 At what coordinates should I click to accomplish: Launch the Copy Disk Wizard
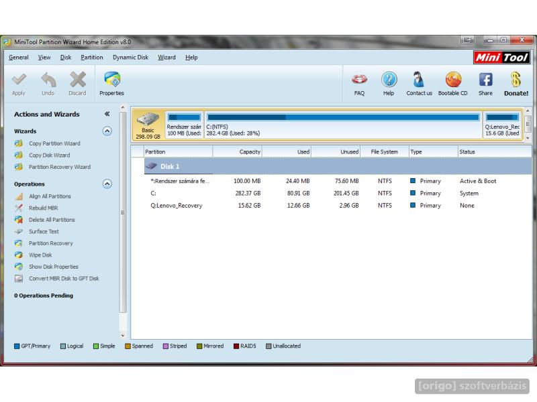[49, 155]
